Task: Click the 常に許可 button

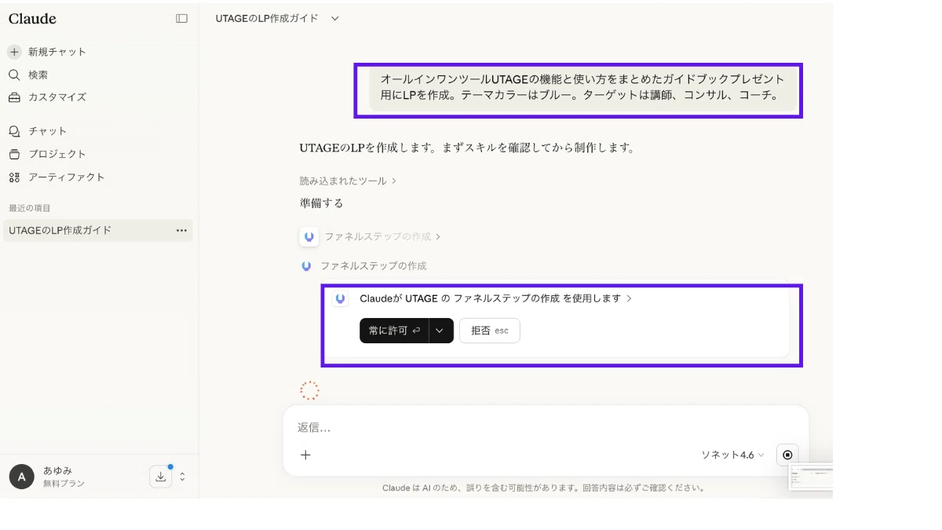Action: pyautogui.click(x=394, y=331)
